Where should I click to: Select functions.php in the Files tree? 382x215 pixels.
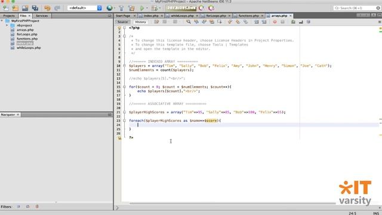point(27,39)
